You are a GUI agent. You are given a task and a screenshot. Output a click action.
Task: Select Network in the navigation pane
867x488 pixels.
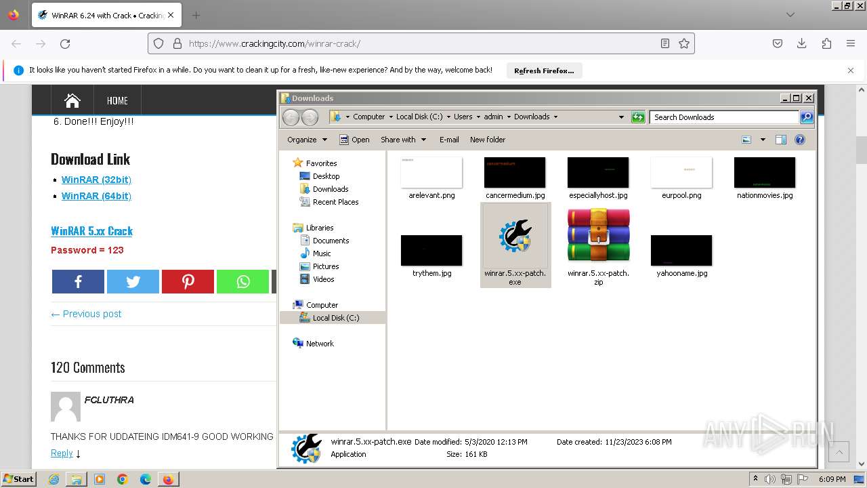coord(320,344)
